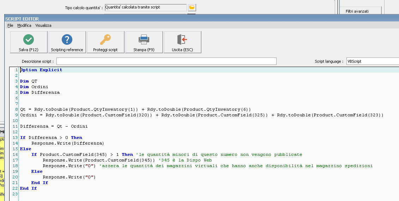Click the line starting with 'Qt = Rdy.toDouble'
This screenshot has width=399, height=201.
coord(135,109)
